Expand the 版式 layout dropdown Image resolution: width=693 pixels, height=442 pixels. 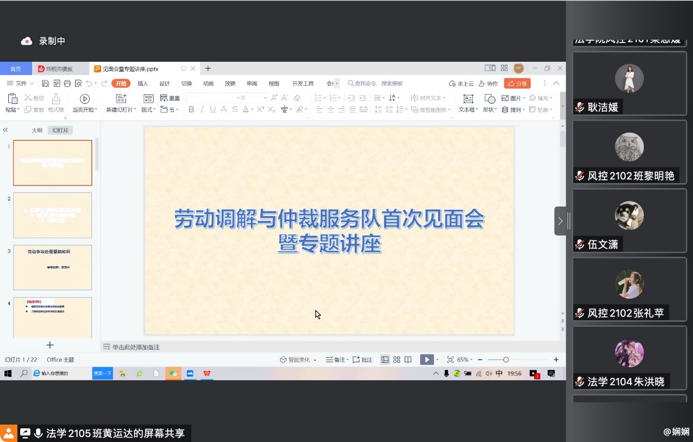149,109
